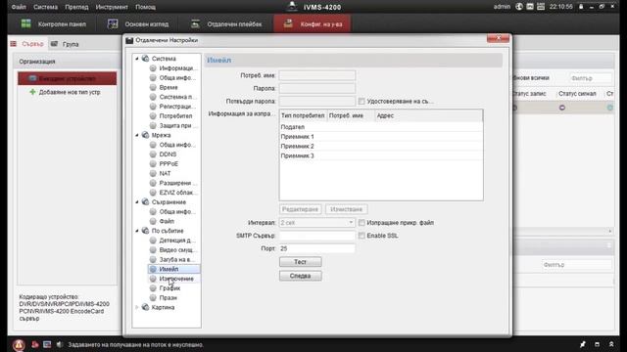The height and width of the screenshot is (352, 627).
Task: Open NAT network settings
Action: tap(165, 174)
